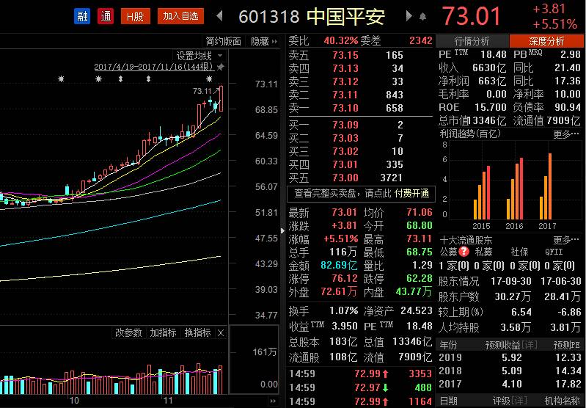Click the blue 融 margin-trading badge

coord(82,16)
